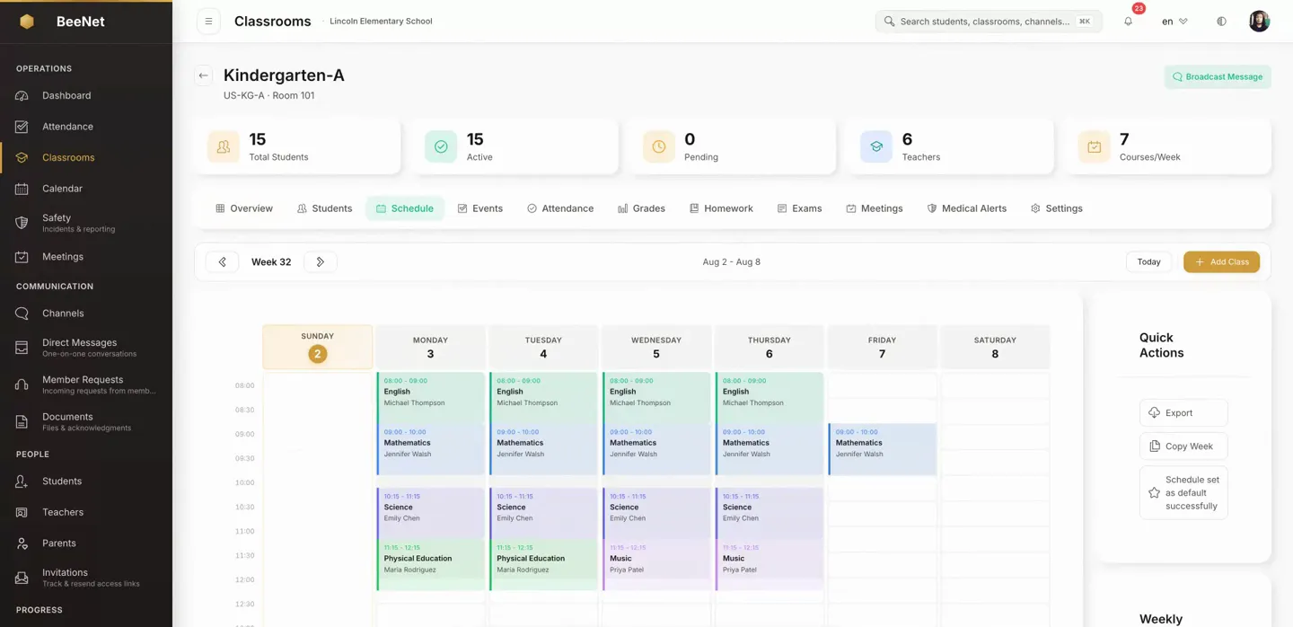Image resolution: width=1293 pixels, height=627 pixels.
Task: Toggle the sidebar hamburger menu
Action: coord(208,22)
